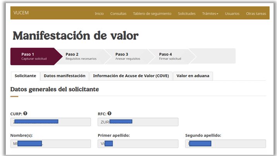Viewport: 277px width, 156px height.
Task: Go to Inicio in navigation bar
Action: (99, 14)
